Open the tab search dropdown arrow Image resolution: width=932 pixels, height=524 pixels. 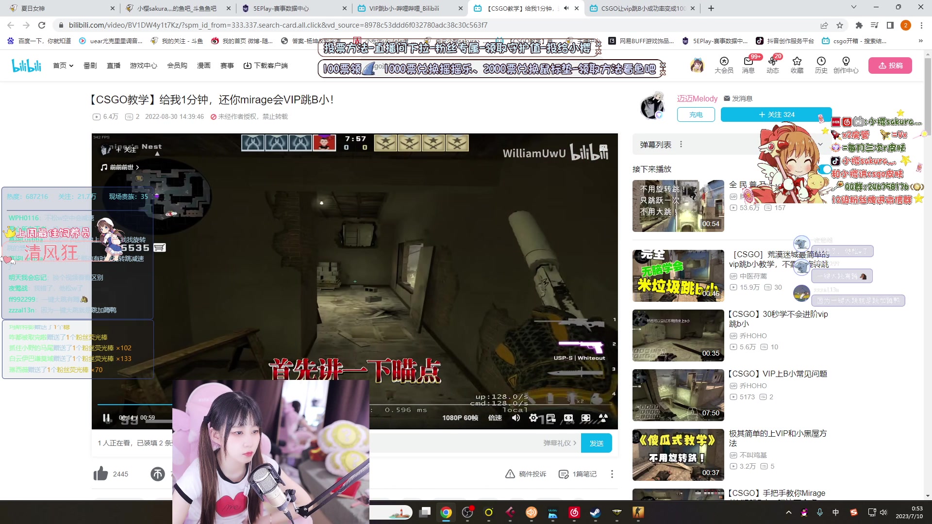tap(854, 7)
